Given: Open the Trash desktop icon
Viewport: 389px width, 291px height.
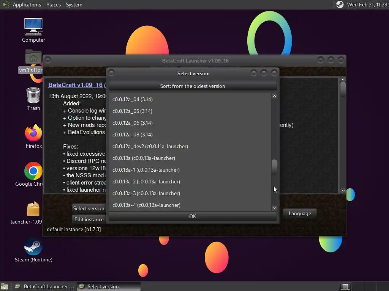Looking at the screenshot, I should pos(33,99).
